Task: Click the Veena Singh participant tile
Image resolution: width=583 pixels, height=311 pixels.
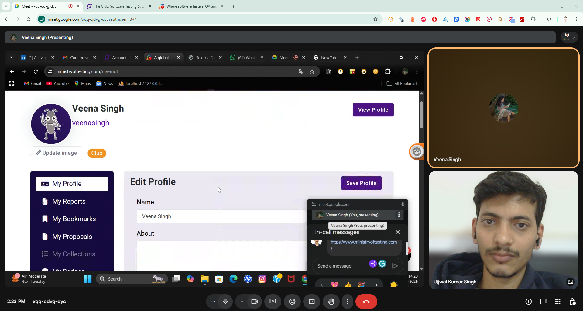Action: 503,108
